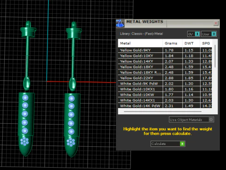Click the metal list horizontal scrollbar
The width and height of the screenshot is (226, 170).
click(x=162, y=111)
